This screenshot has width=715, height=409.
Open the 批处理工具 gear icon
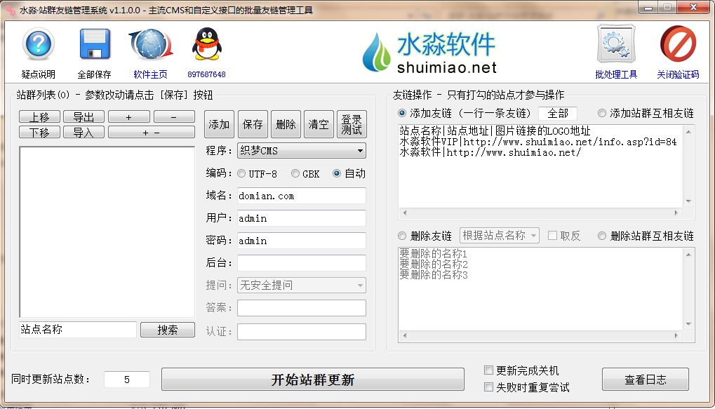point(616,44)
